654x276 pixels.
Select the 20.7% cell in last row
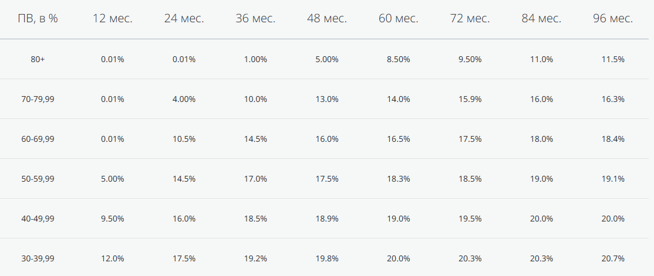pos(613,258)
